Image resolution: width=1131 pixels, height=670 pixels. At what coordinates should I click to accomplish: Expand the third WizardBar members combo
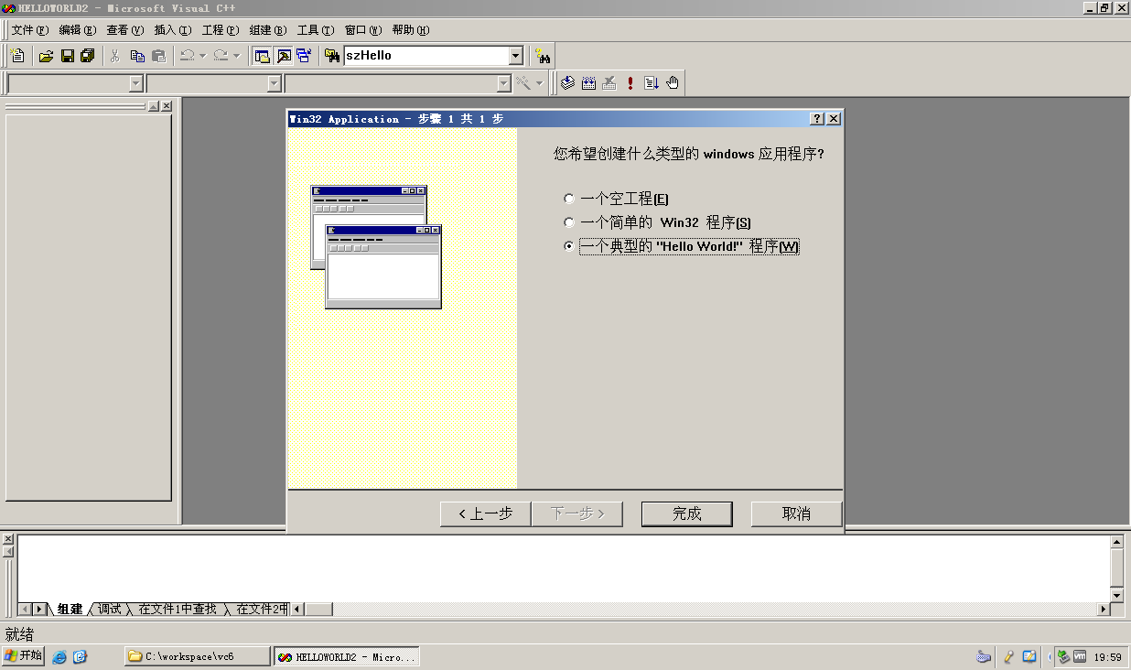pyautogui.click(x=503, y=83)
